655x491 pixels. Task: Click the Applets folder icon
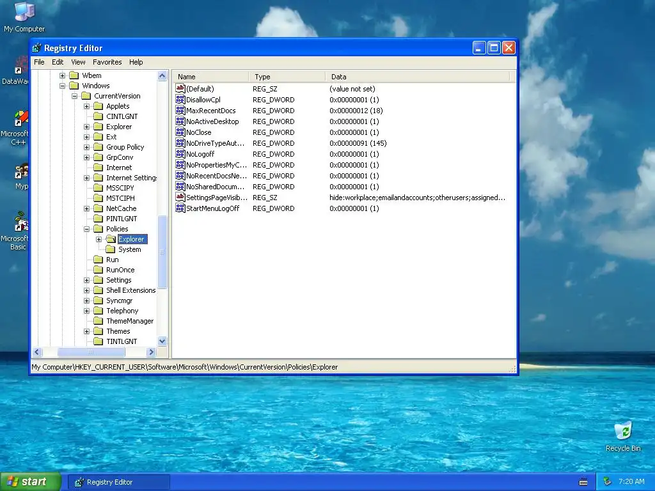[x=98, y=106]
